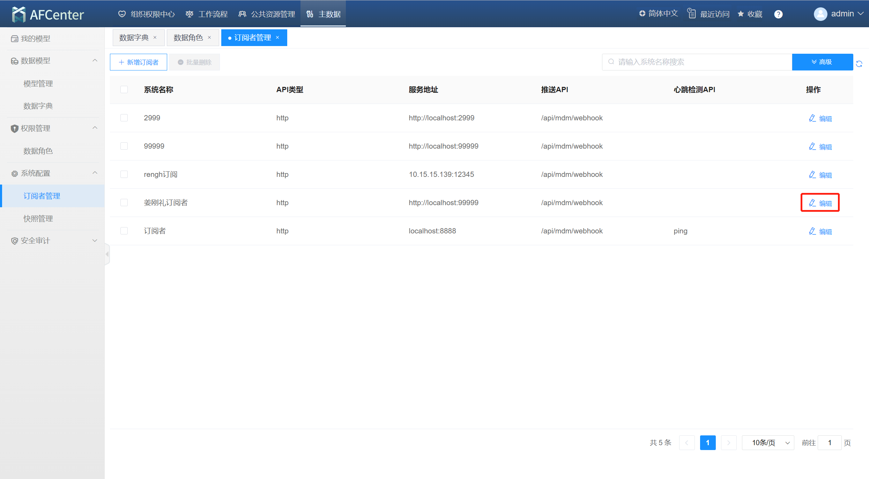
Task: Click the help question mark icon
Action: click(778, 14)
